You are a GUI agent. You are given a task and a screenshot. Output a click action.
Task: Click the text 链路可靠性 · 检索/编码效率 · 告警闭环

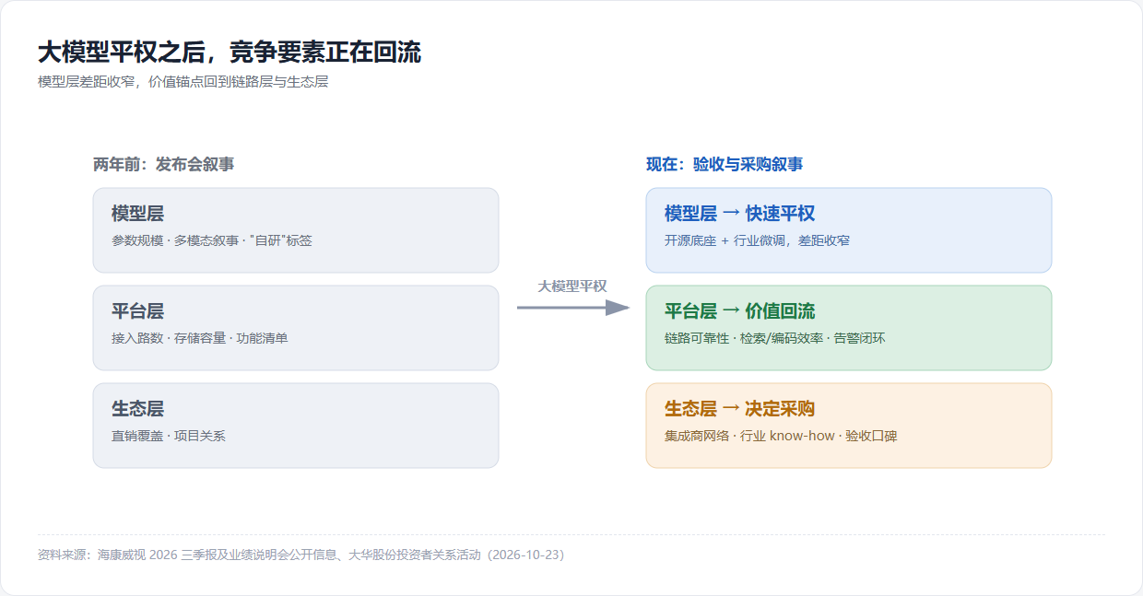tap(774, 338)
